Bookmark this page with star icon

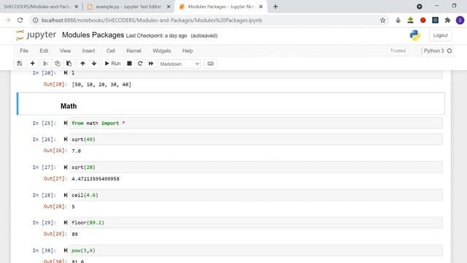click(382, 20)
